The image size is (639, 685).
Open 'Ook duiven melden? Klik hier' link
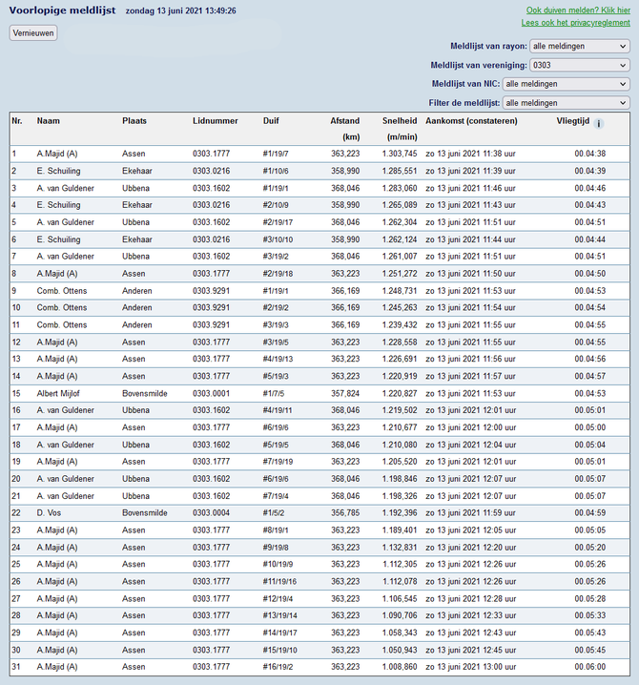578,10
